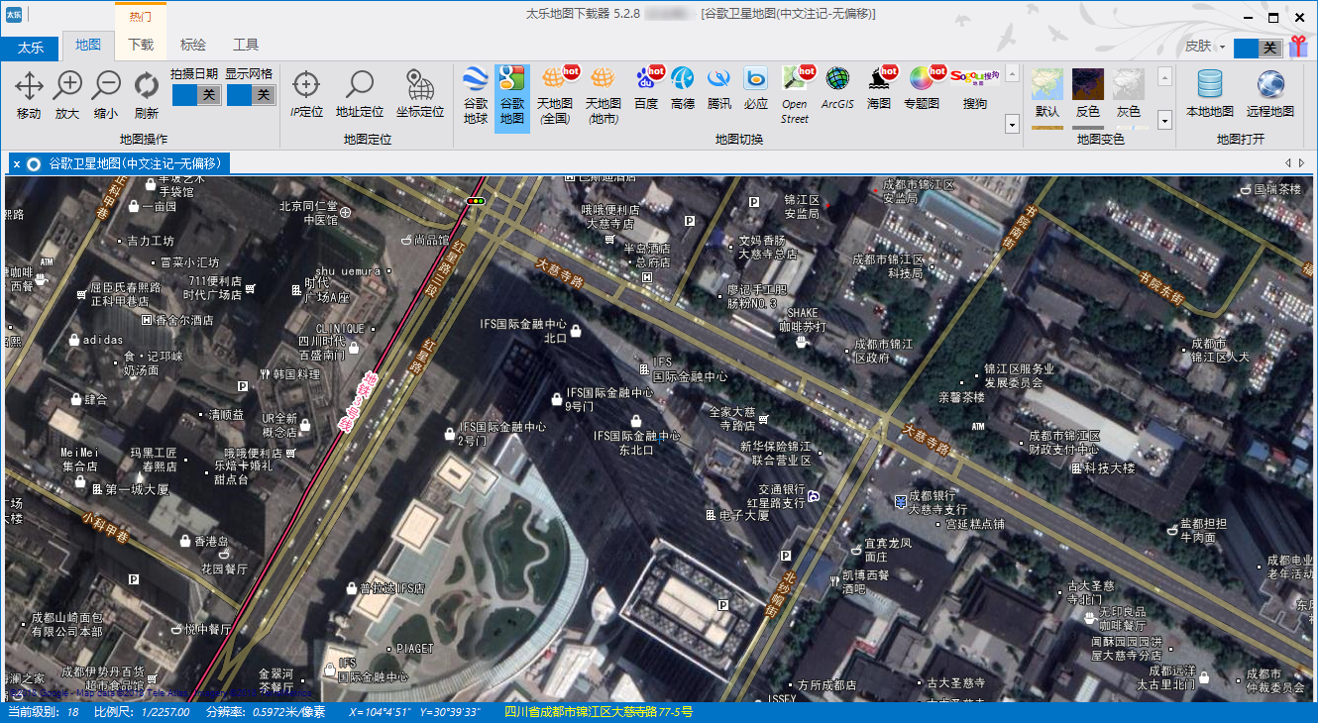Viewport: 1318px width, 723px height.
Task: Switch to 海图 nautical chart
Action: (879, 89)
